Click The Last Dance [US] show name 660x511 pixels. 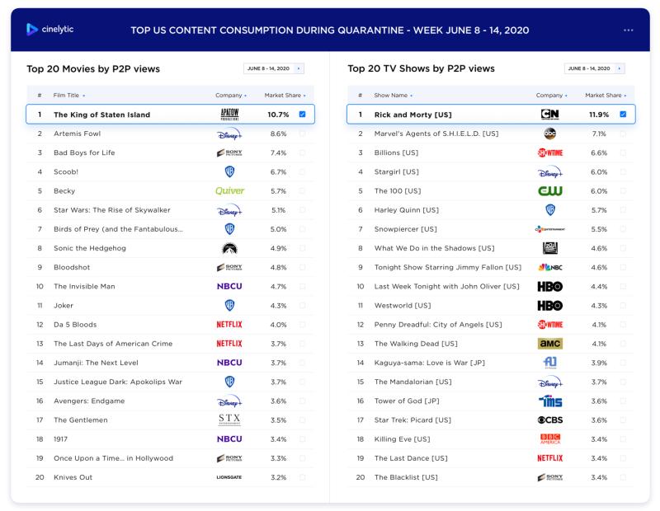pos(411,458)
